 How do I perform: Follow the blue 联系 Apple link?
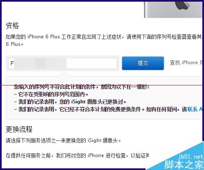(x=195, y=110)
